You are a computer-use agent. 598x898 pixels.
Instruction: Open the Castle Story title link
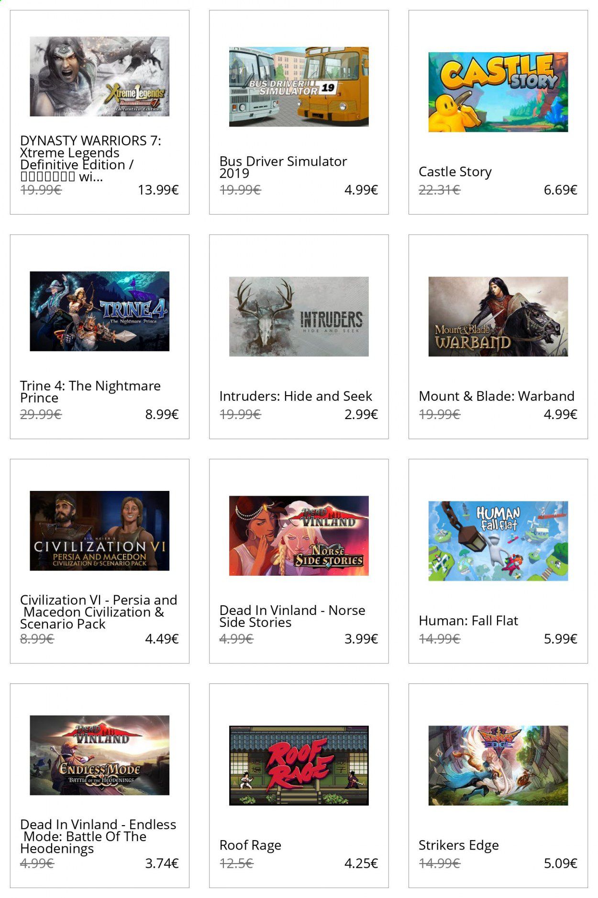click(455, 171)
